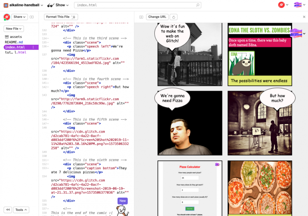Expand chevron next to preview fish button

coord(304,34)
